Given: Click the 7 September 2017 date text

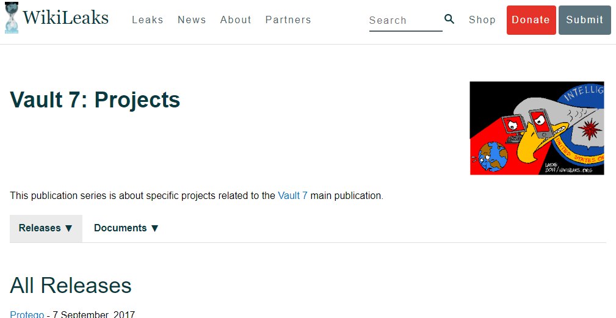Looking at the screenshot, I should (x=93, y=314).
